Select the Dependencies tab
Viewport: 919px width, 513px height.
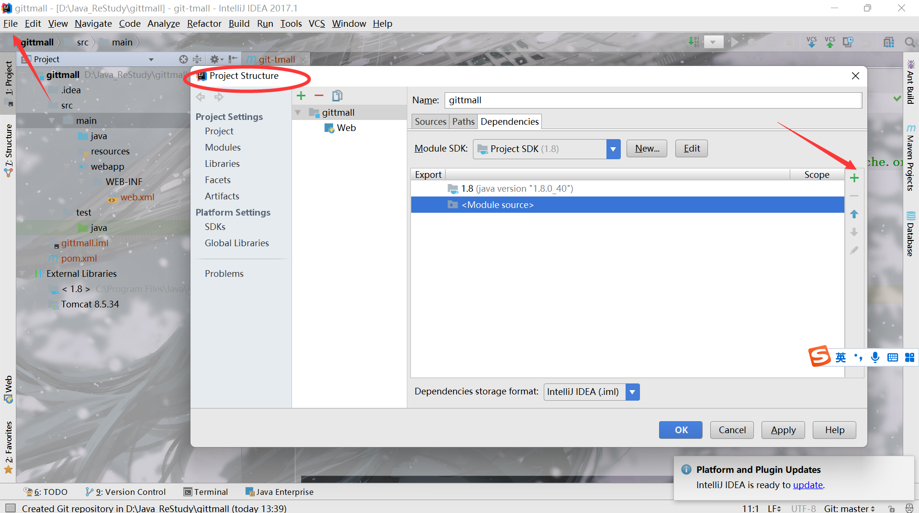point(510,121)
